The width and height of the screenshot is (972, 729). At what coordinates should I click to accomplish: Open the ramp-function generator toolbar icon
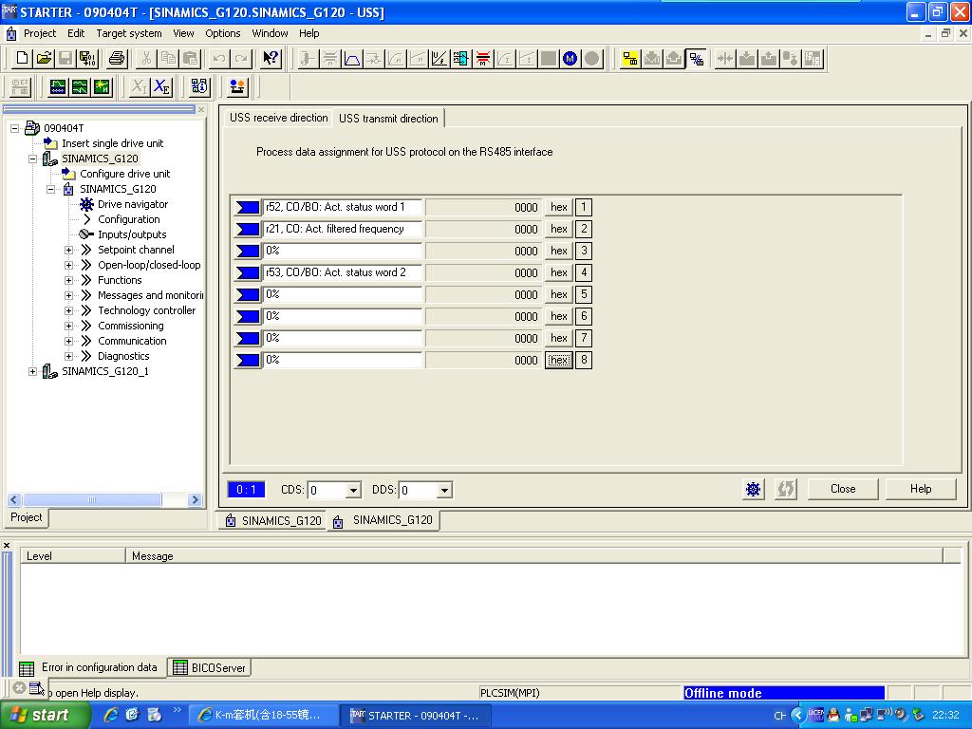click(x=352, y=59)
